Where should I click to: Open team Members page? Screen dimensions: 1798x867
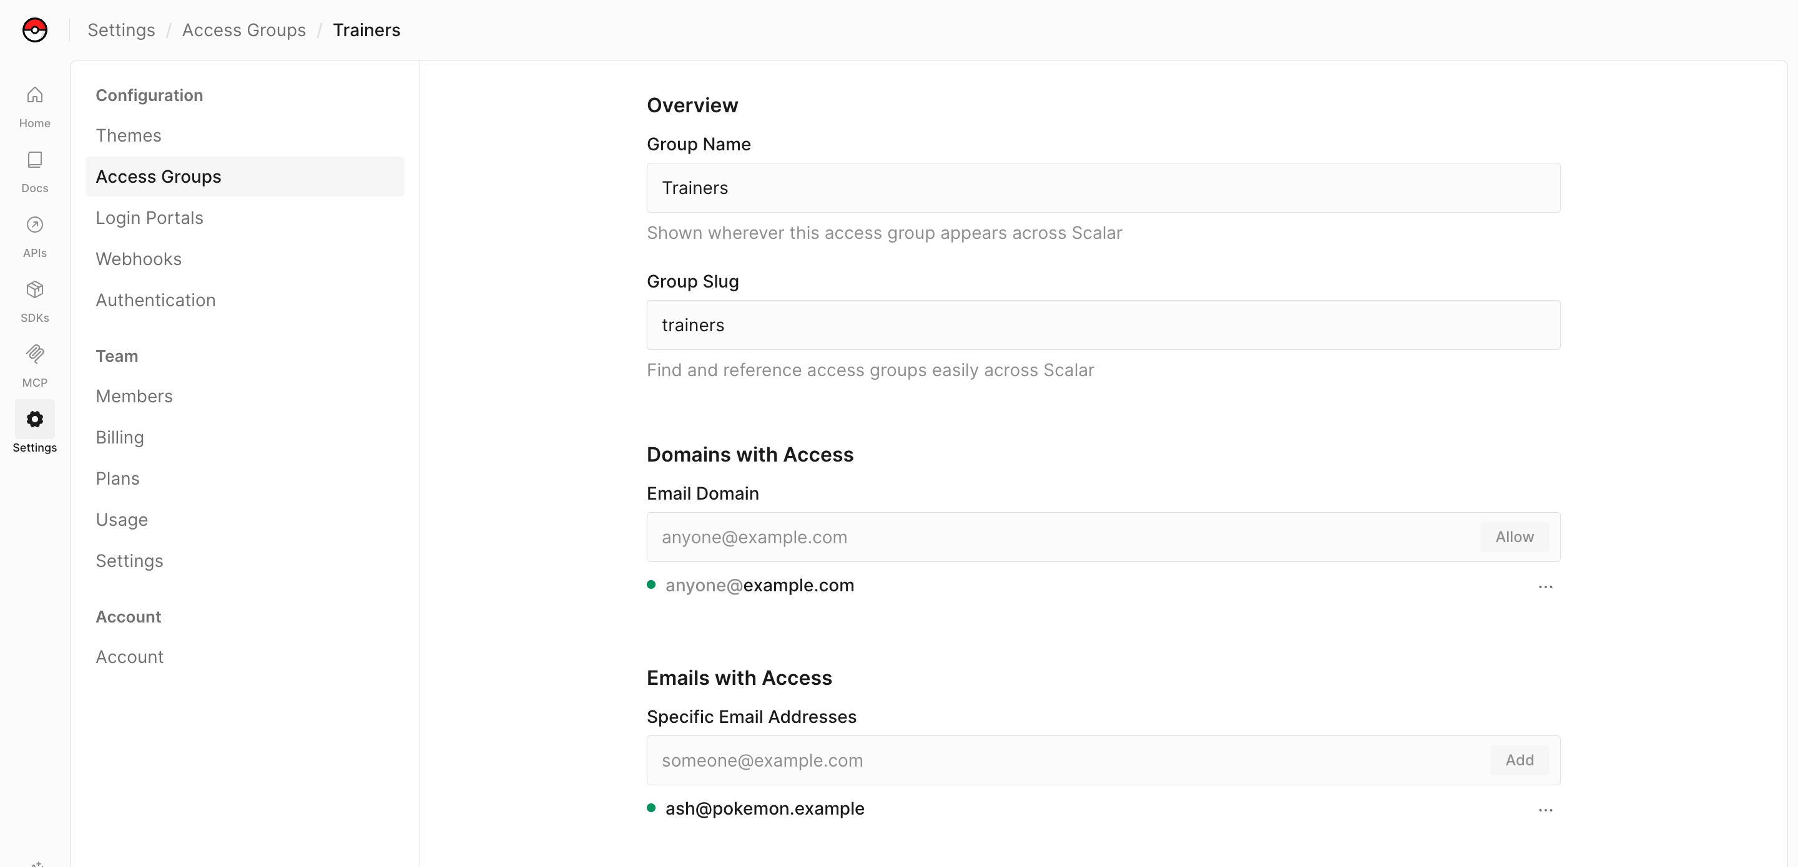244,396
